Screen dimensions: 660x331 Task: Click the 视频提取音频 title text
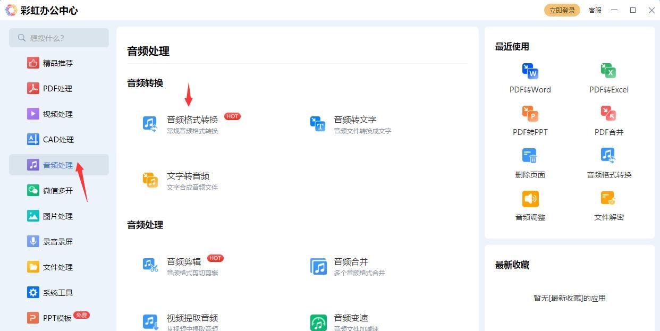coord(192,318)
